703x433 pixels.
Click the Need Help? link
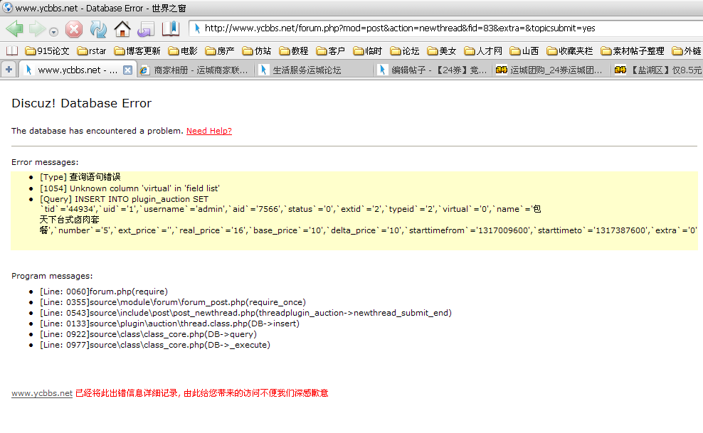(209, 131)
